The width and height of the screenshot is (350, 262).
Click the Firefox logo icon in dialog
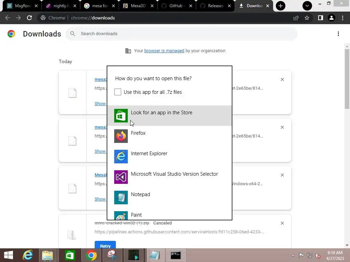[x=121, y=136]
